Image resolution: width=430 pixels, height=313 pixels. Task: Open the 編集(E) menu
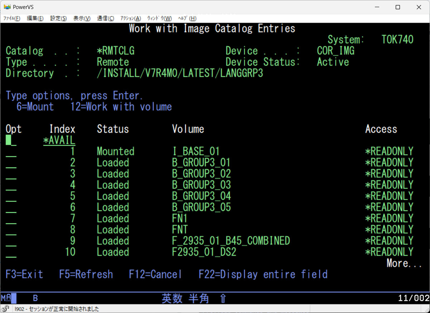tap(35, 19)
